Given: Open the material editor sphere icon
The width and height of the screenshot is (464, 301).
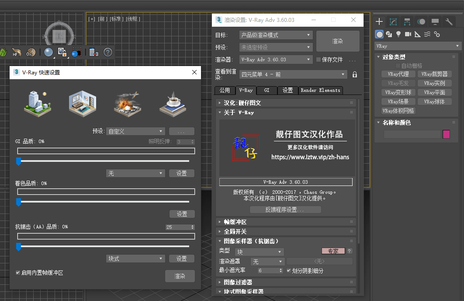Looking at the screenshot, I should click(x=48, y=52).
